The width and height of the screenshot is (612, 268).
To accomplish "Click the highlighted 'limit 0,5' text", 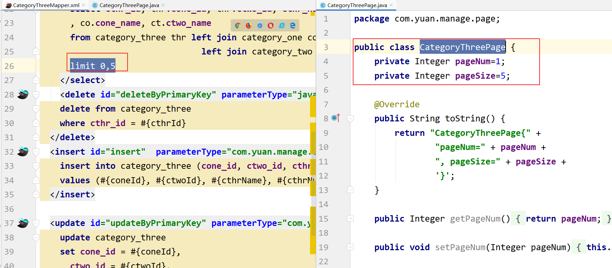I will [93, 66].
